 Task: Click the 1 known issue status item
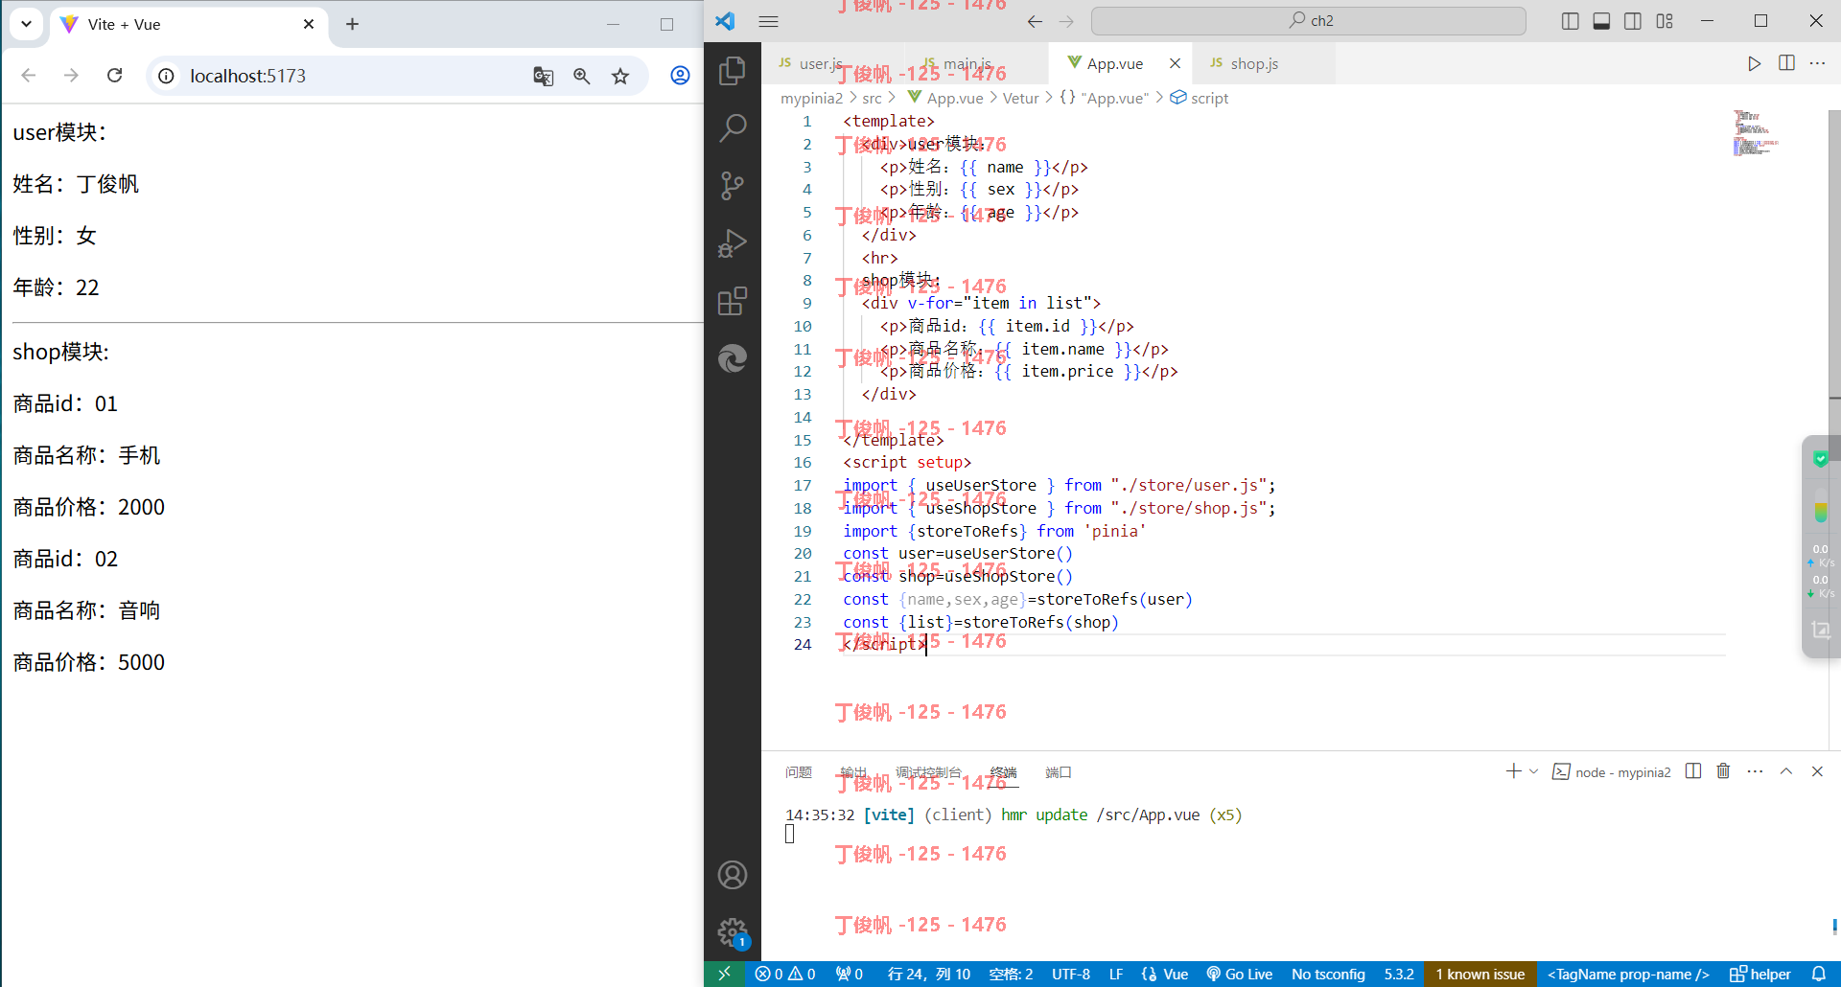coord(1480,975)
